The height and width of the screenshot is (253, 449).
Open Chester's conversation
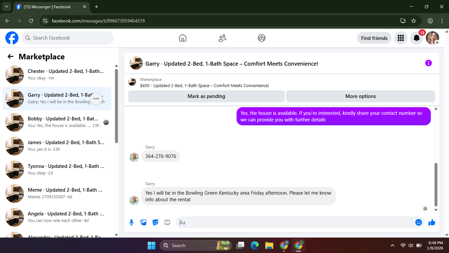(x=57, y=75)
